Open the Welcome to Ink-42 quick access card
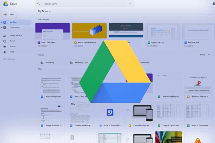Image resolution: width=215 pixels, height=143 pixels. coord(126,31)
